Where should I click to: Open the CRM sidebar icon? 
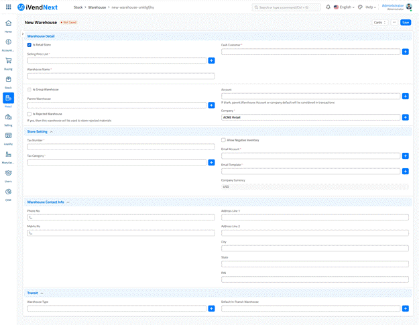(x=8, y=192)
